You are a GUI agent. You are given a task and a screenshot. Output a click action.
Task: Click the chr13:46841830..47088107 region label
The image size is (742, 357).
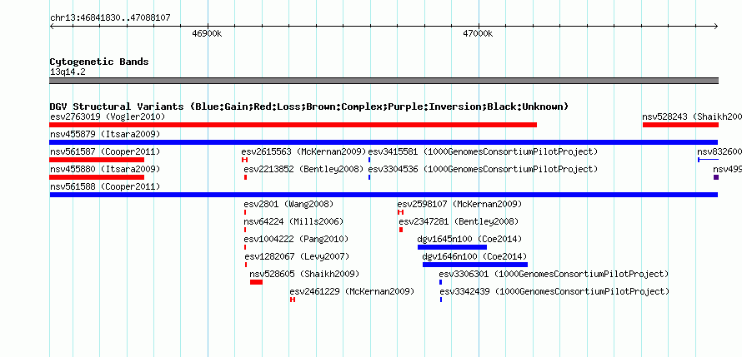pos(110,18)
